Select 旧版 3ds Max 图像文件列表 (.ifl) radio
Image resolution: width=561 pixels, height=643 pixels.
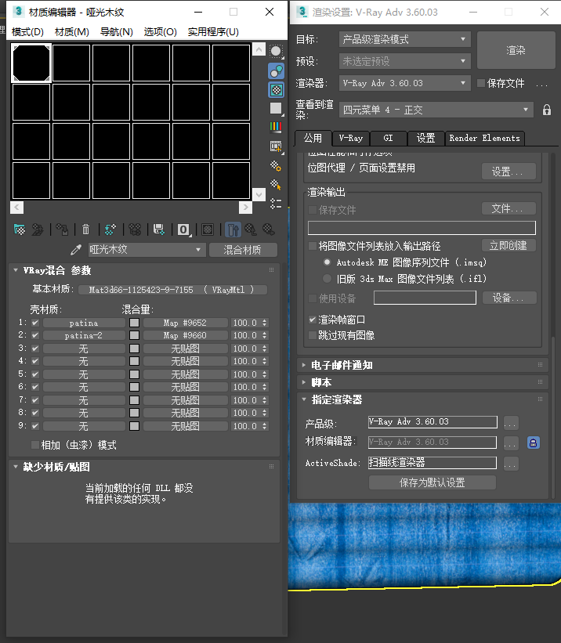point(327,279)
